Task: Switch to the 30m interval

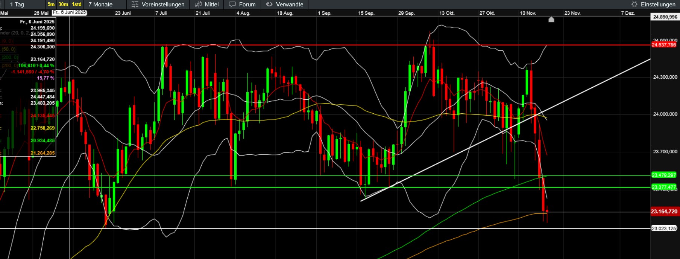Action: [x=63, y=5]
